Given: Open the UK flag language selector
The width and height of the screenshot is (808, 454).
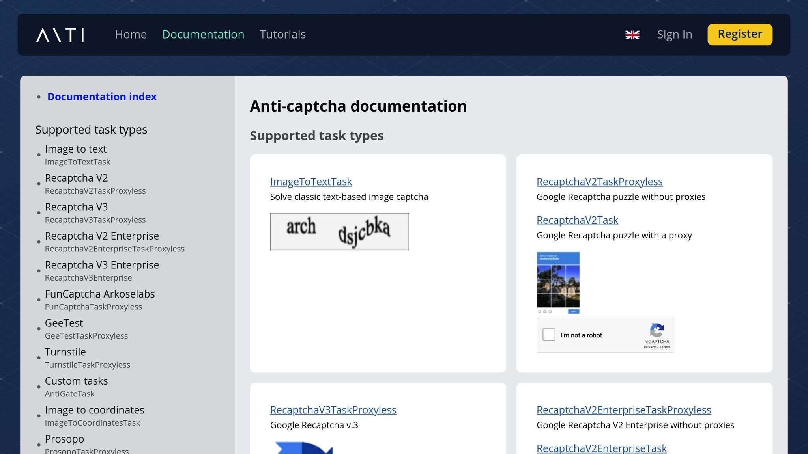Looking at the screenshot, I should coord(633,35).
